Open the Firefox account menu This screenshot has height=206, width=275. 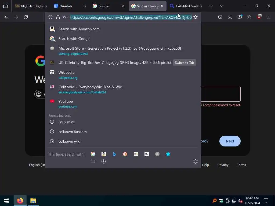click(x=240, y=17)
